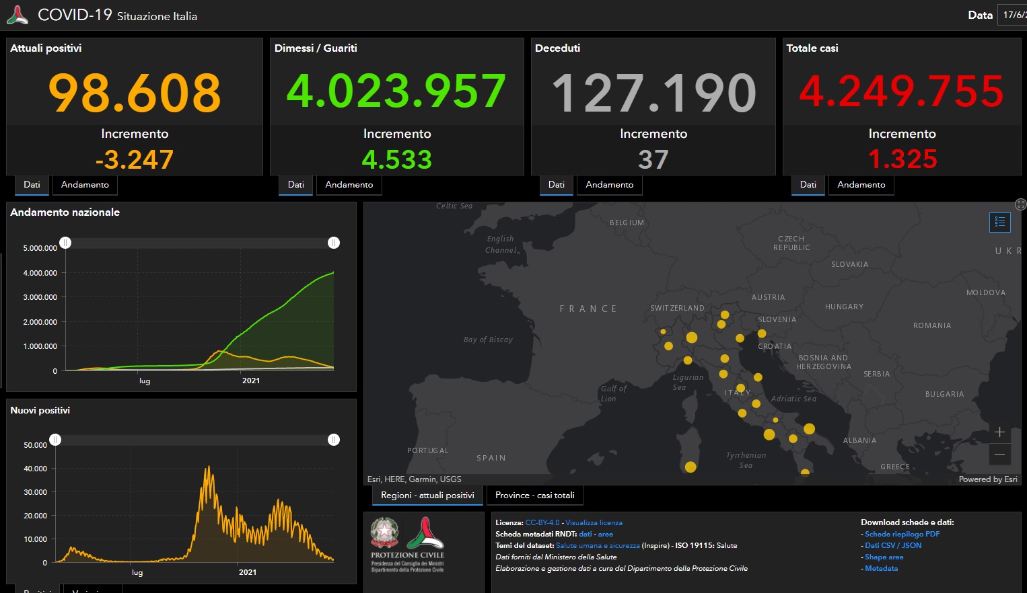Viewport: 1027px width, 593px height.
Task: Click the COVID-19 tricolor logo in header
Action: point(17,15)
